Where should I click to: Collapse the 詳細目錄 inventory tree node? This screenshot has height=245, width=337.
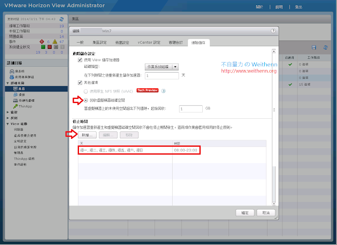click(8, 83)
